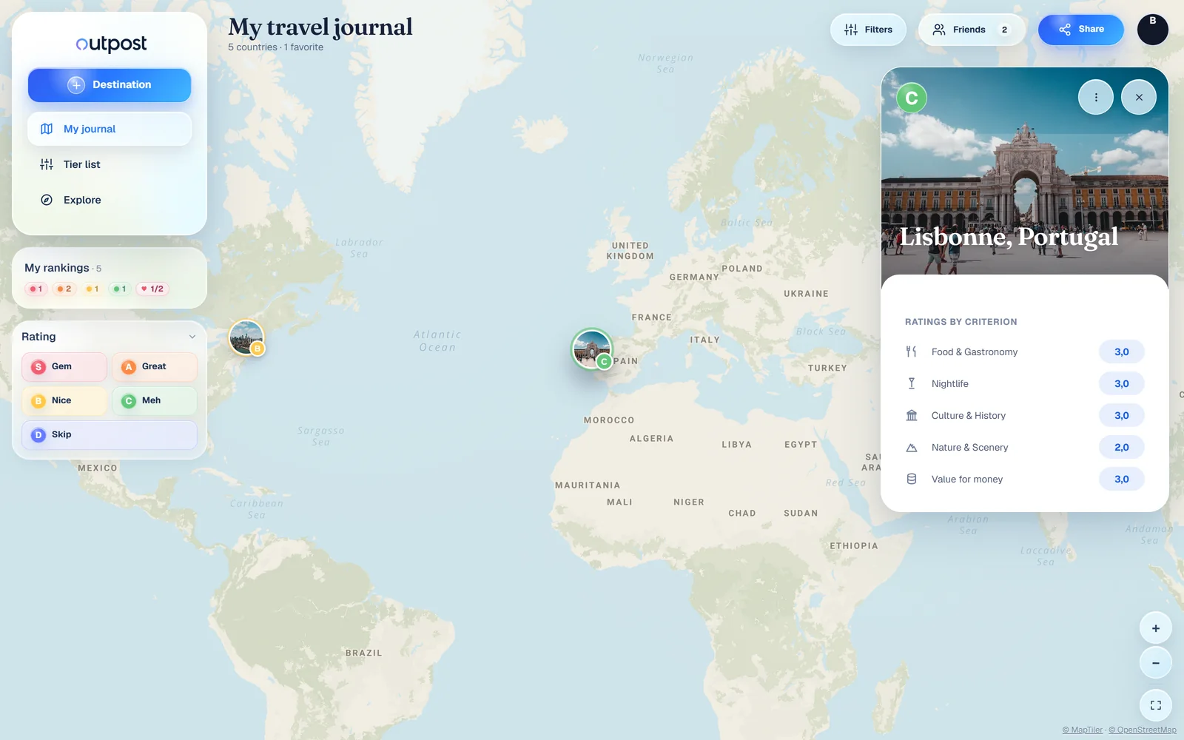Open the user profile avatar
Screen dimensions: 1184x740
pos(1152,30)
